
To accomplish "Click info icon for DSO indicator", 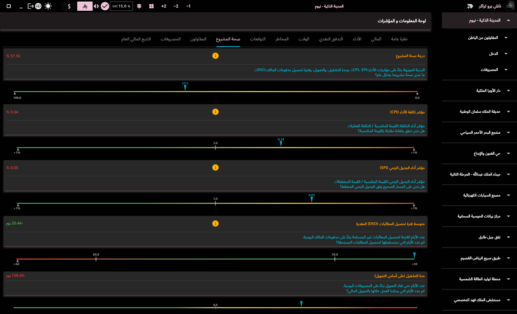I will click(215, 223).
